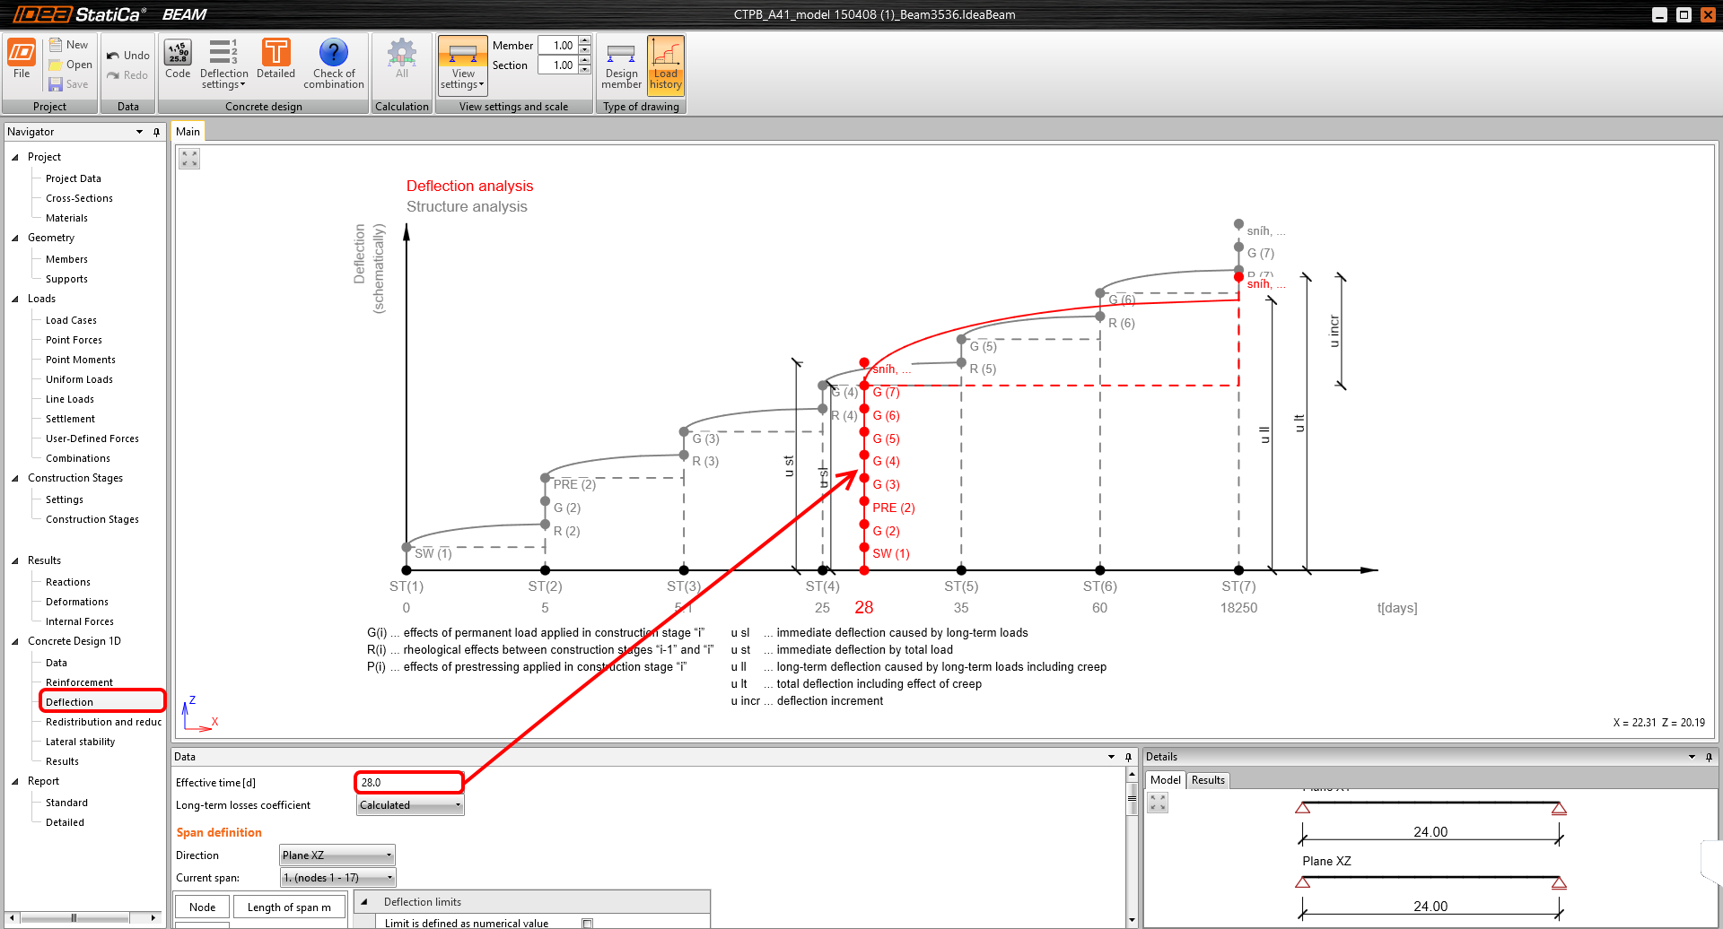This screenshot has width=1723, height=929.
Task: Launch Check of combination
Action: click(333, 63)
